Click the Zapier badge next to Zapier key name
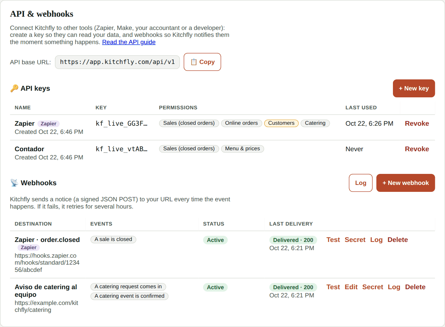445x327 pixels. coord(48,124)
